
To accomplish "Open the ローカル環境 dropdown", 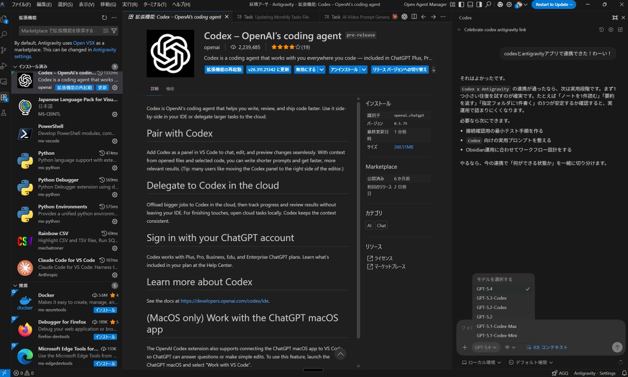I will (x=481, y=362).
